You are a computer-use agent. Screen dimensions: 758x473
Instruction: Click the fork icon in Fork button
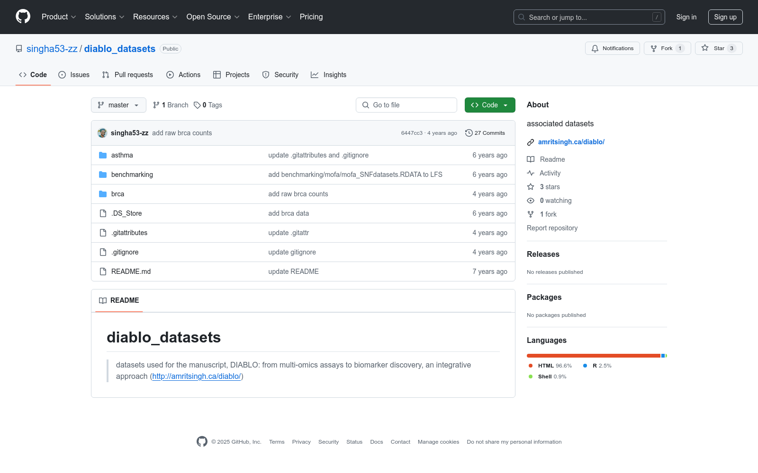[654, 48]
